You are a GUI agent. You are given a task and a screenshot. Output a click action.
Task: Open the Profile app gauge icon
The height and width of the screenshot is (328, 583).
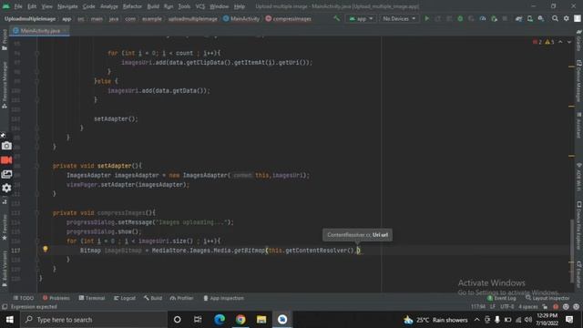coord(483,18)
